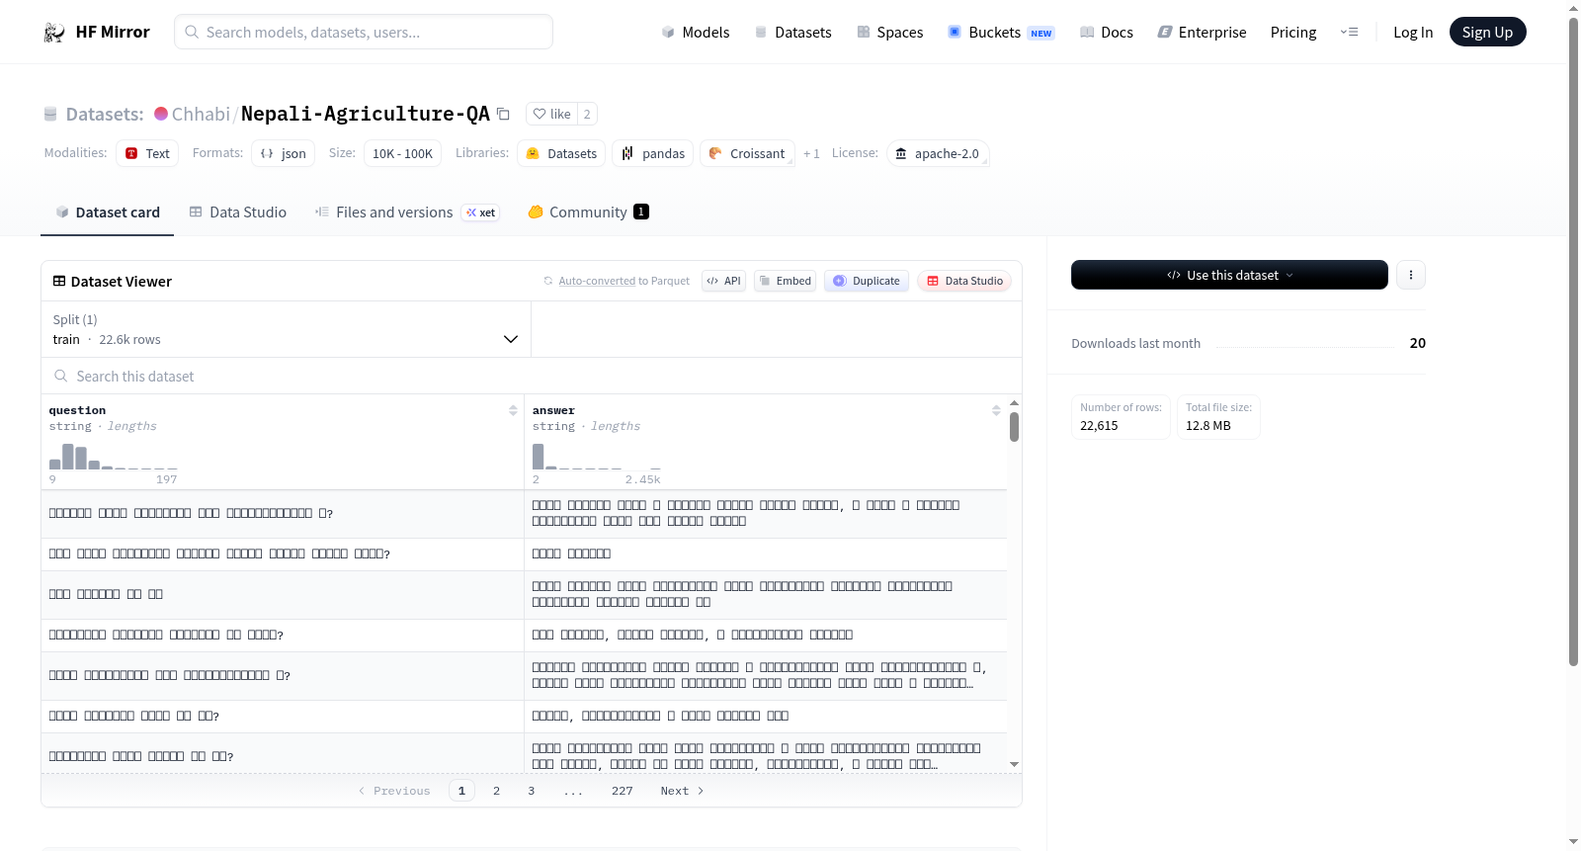Click the question lengths histogram

(x=114, y=457)
